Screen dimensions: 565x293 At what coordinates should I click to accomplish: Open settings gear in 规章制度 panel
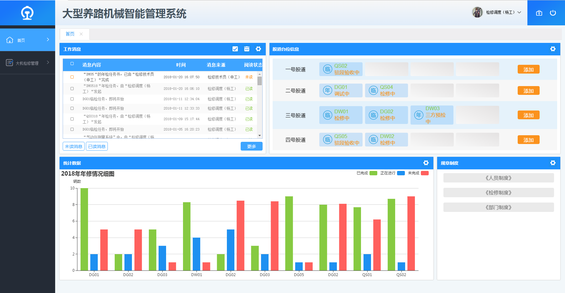coord(553,163)
